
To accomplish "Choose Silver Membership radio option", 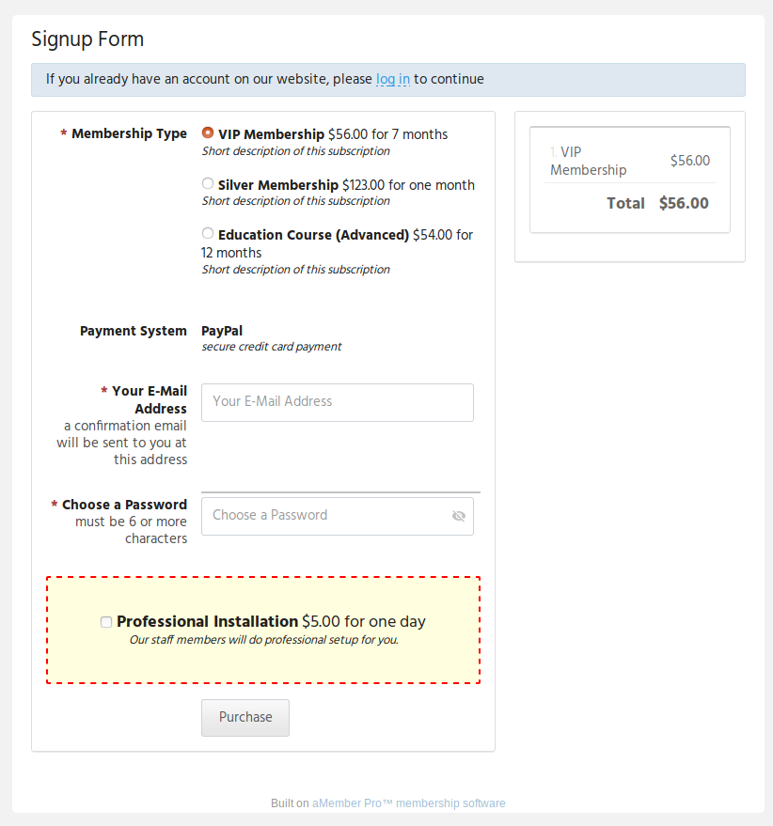I will pos(208,183).
